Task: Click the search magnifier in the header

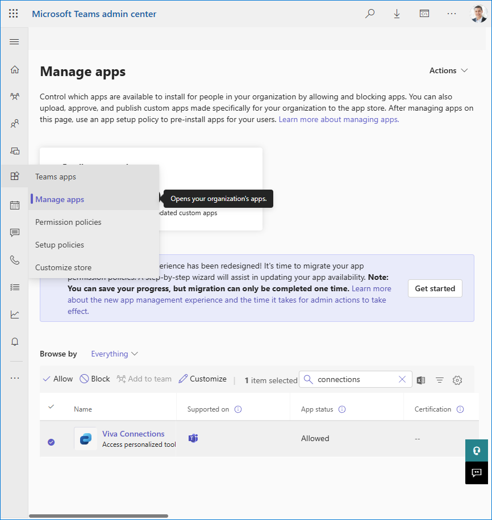Action: pos(370,14)
